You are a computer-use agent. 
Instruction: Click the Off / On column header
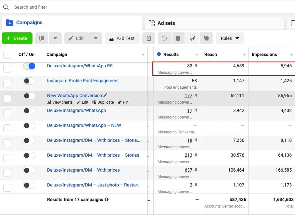(27, 54)
